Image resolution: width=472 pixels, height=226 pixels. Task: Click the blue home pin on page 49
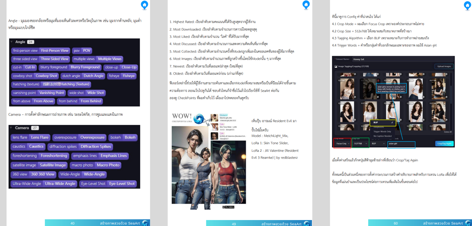(306, 5)
